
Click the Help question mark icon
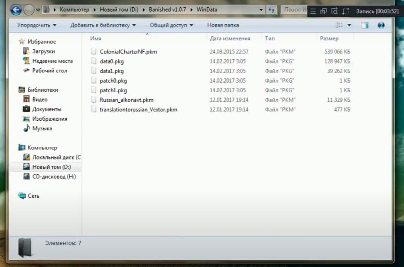click(381, 25)
